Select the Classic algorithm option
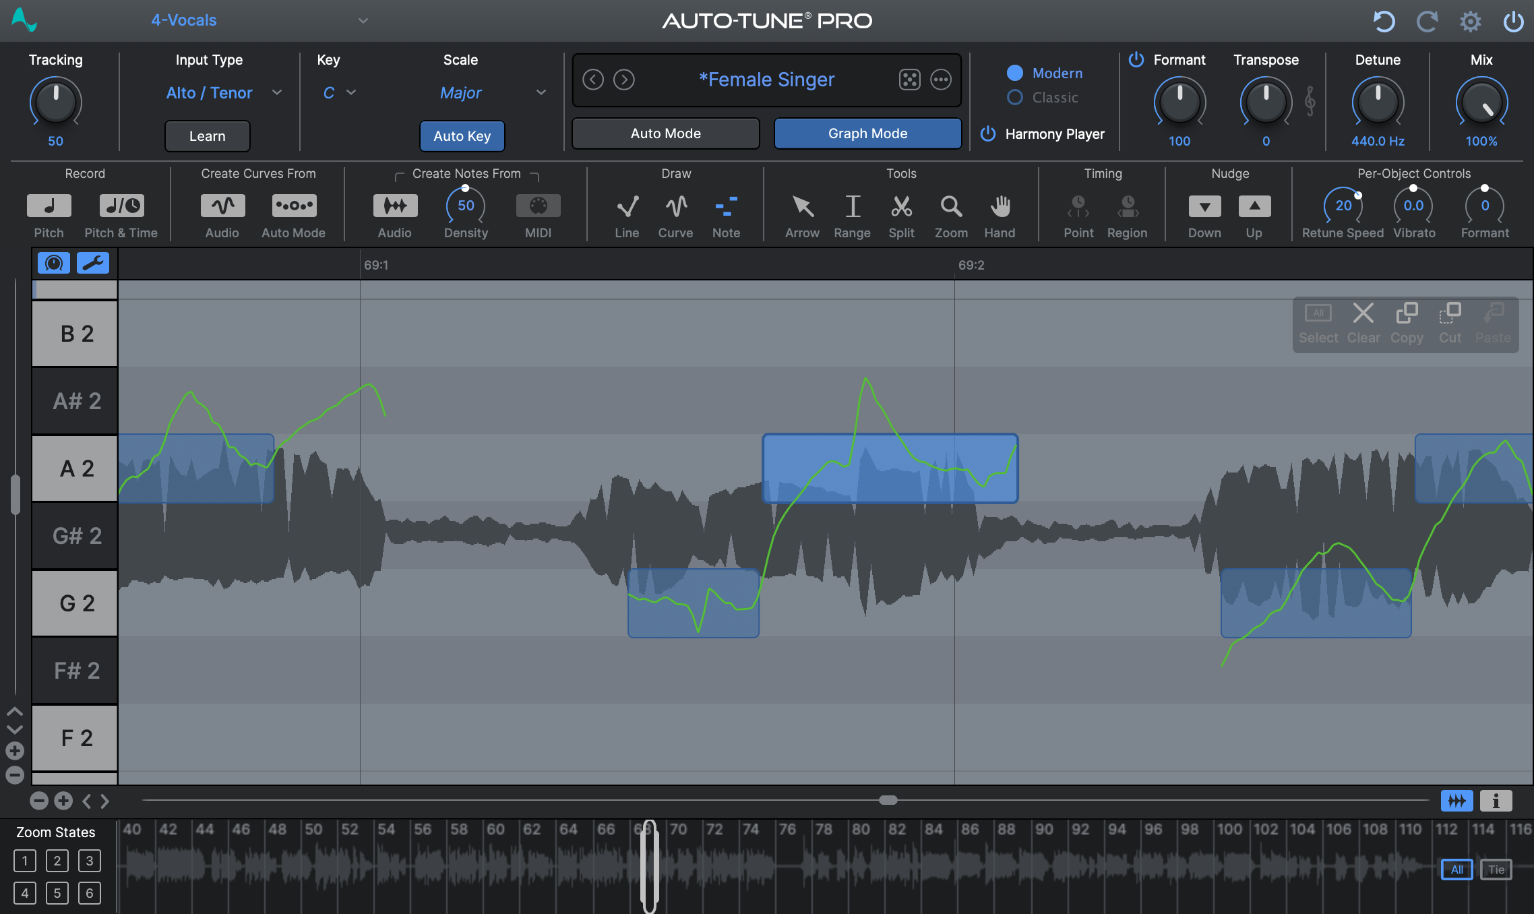The width and height of the screenshot is (1534, 914). [1014, 97]
